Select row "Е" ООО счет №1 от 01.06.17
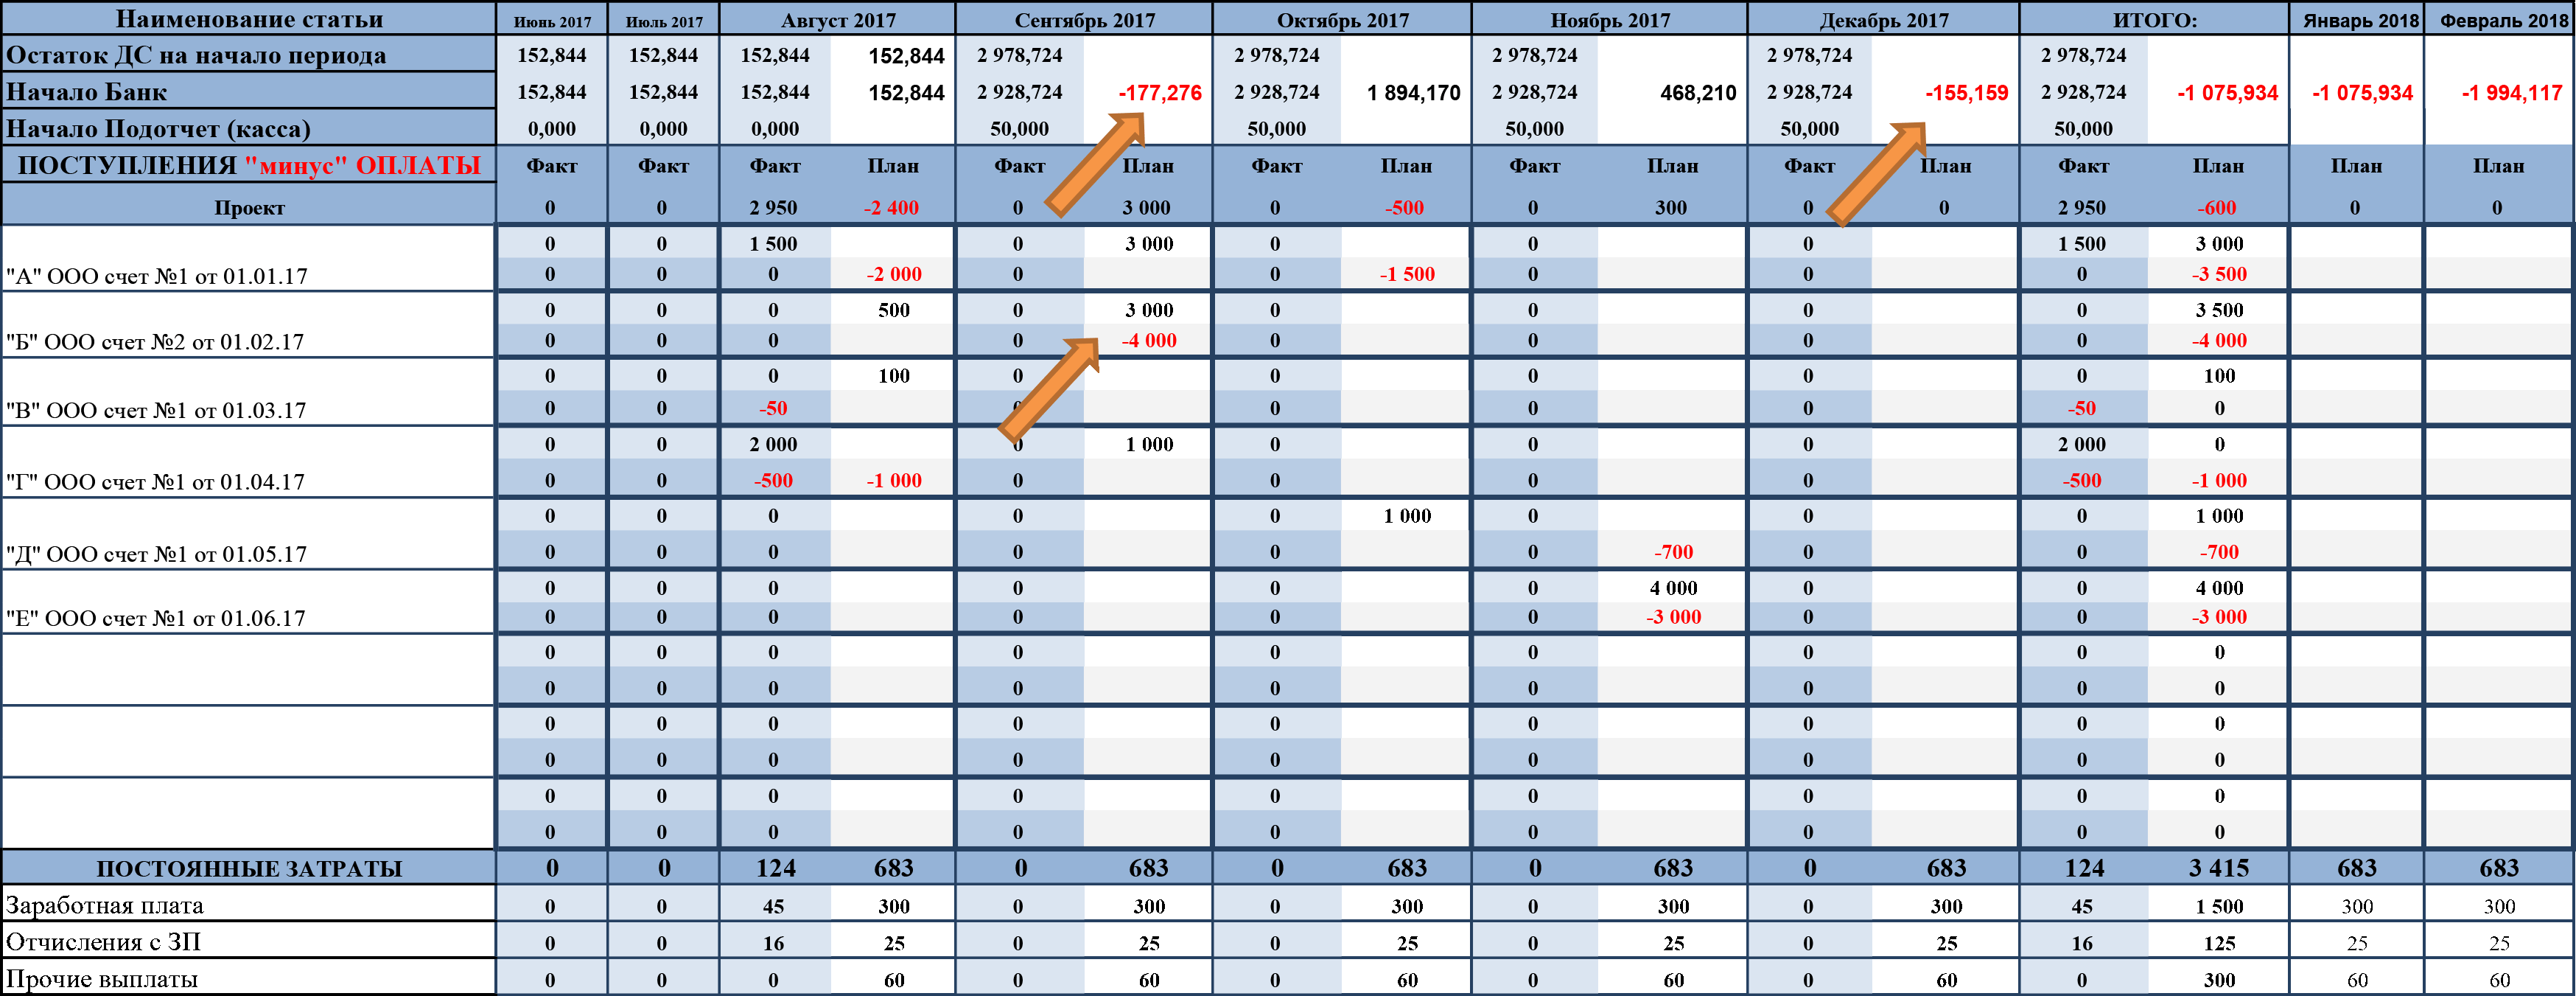Viewport: 2576px width, 996px height. (248, 602)
